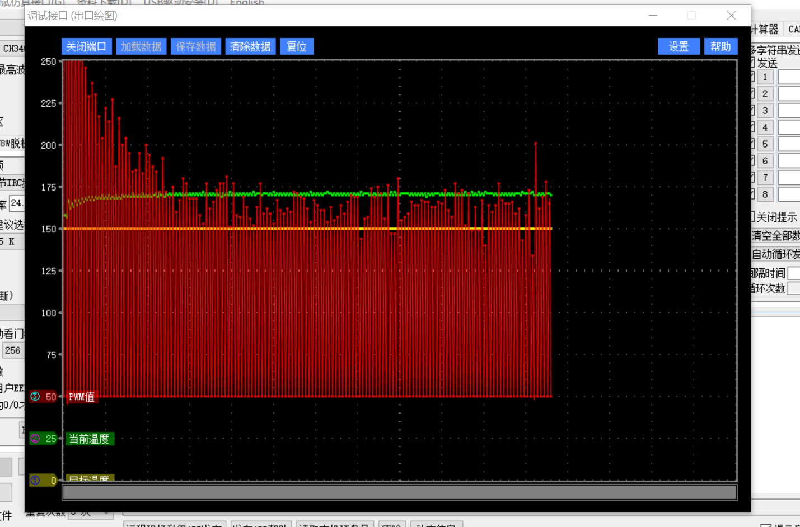This screenshot has width=800, height=527.
Task: Click the greyed 加载数据 button
Action: click(x=141, y=46)
